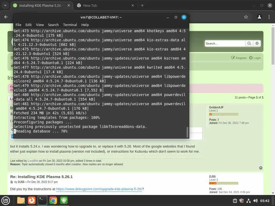Open the Terminal menu in menubar

click(70, 25)
